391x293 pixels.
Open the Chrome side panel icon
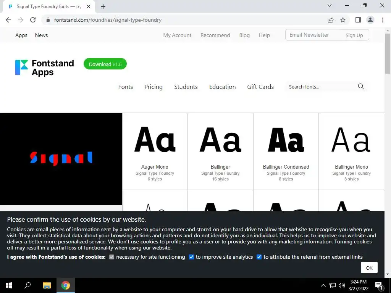tap(358, 20)
